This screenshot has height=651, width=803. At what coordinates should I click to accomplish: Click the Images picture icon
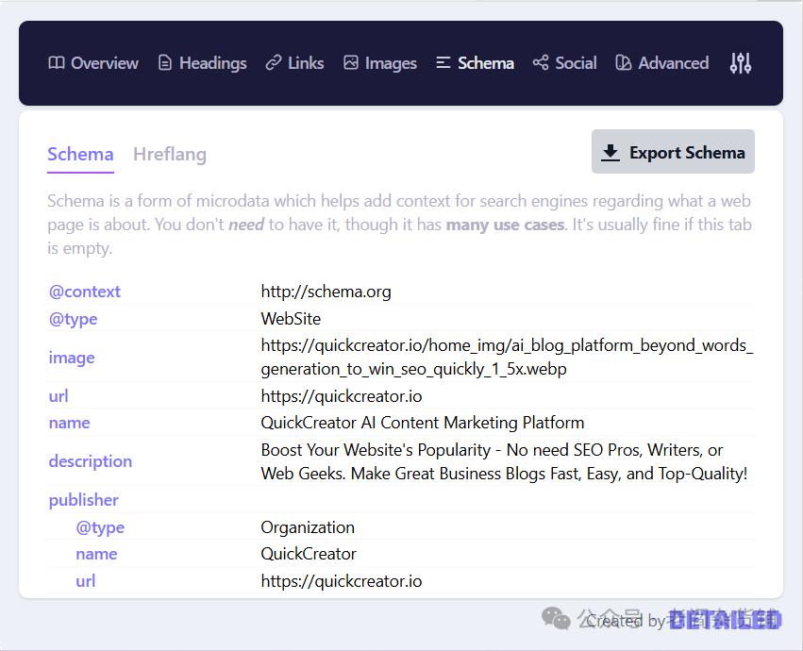coord(351,63)
